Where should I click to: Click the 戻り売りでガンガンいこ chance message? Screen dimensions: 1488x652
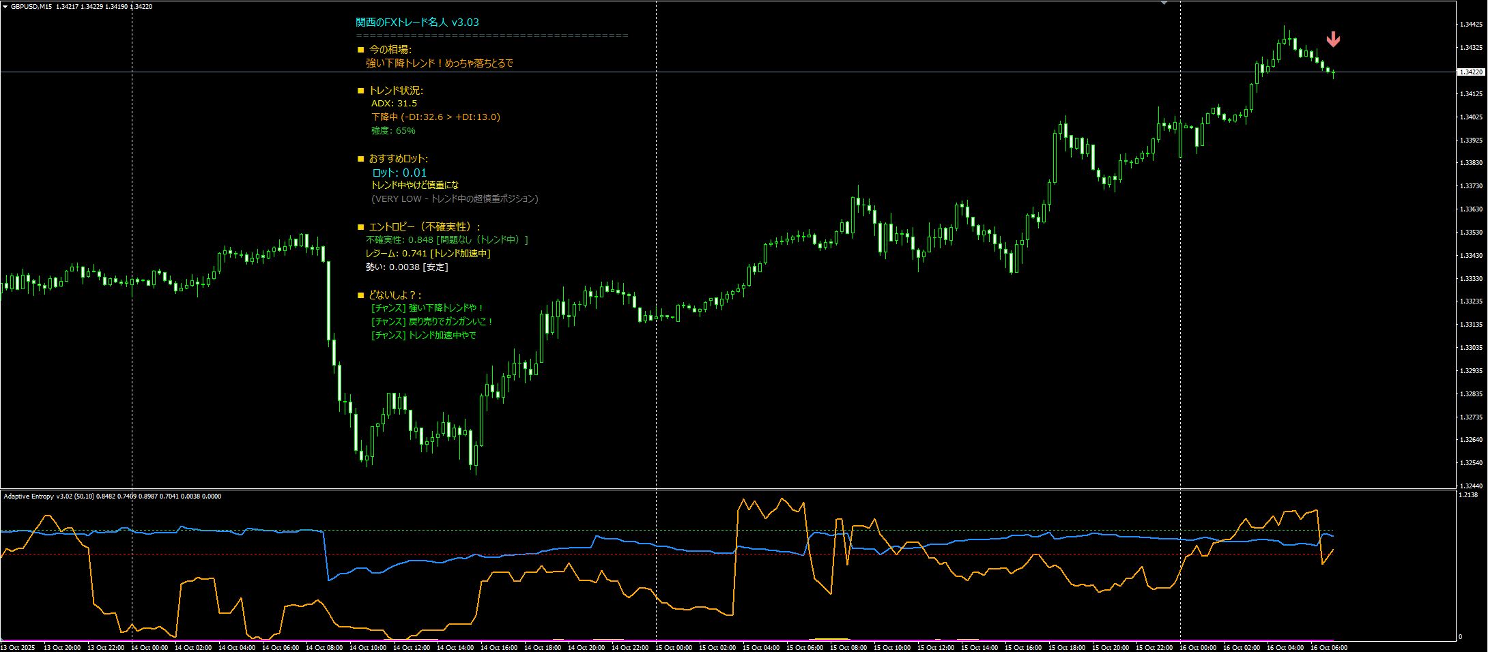tap(431, 322)
